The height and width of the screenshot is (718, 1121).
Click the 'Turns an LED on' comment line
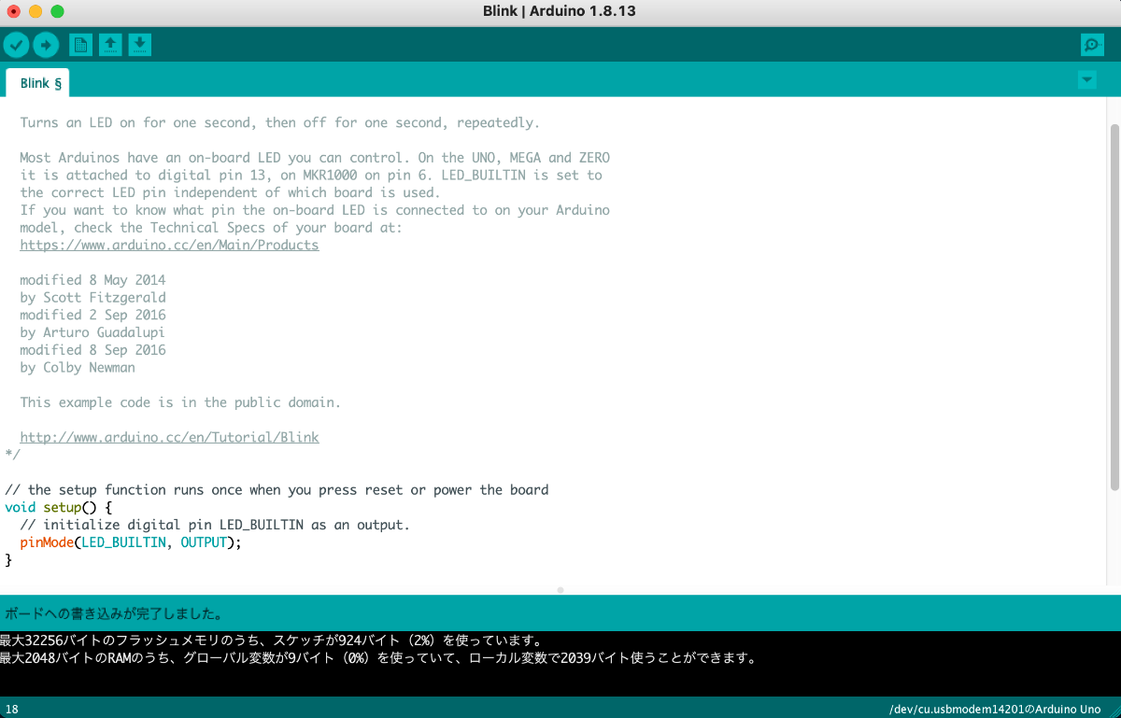(280, 122)
